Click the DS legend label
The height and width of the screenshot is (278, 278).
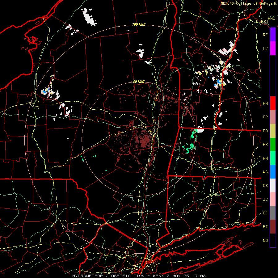[265, 185]
